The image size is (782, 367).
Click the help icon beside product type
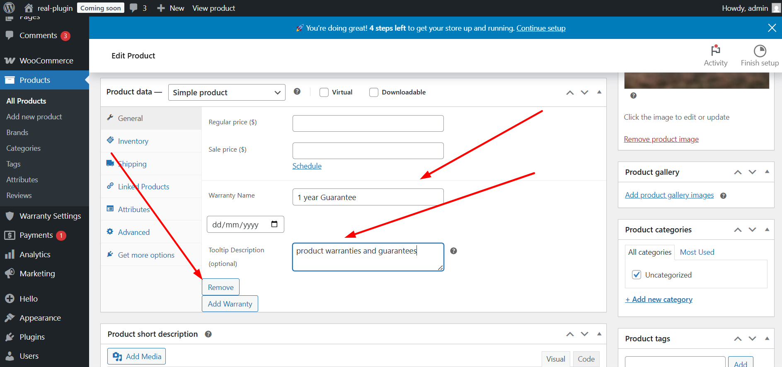297,92
